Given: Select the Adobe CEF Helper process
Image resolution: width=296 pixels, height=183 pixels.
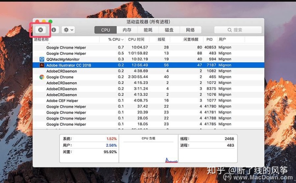Looking at the screenshot, I should click(148, 101).
